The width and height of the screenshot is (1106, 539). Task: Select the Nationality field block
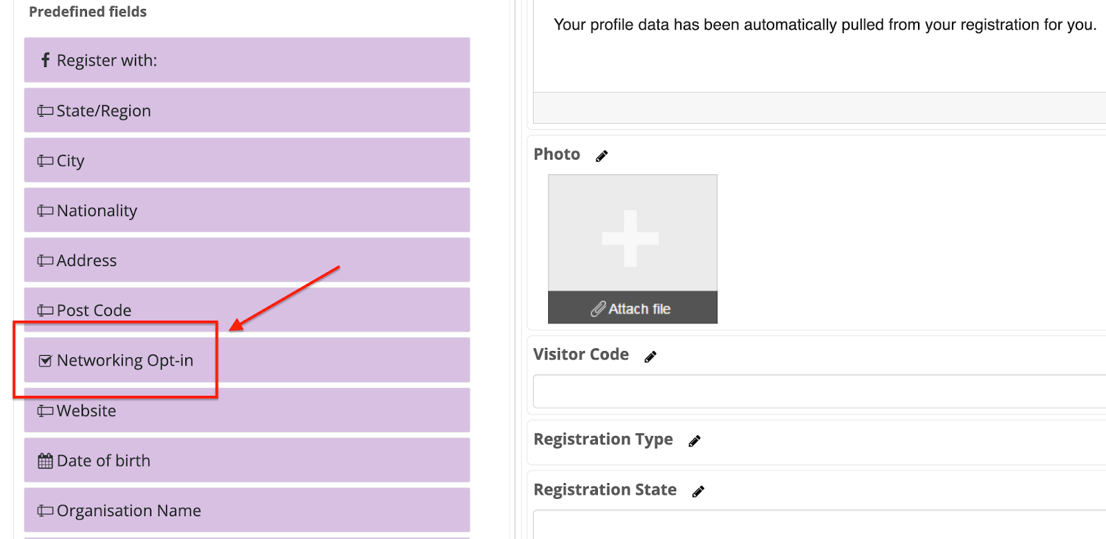click(x=247, y=210)
